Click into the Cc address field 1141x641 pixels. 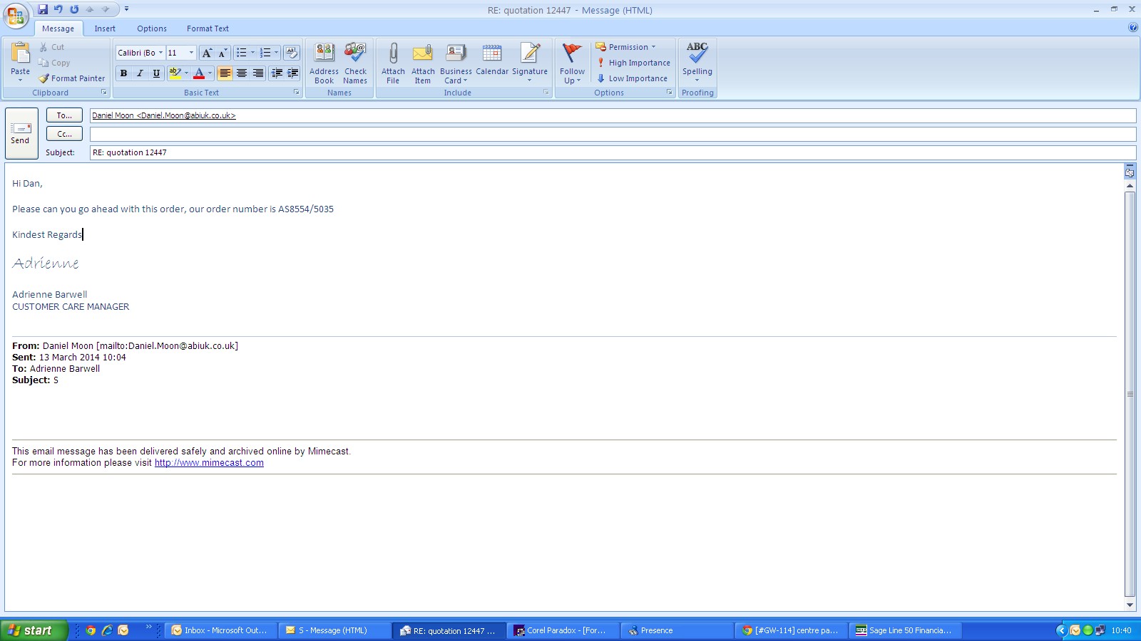pos(612,134)
